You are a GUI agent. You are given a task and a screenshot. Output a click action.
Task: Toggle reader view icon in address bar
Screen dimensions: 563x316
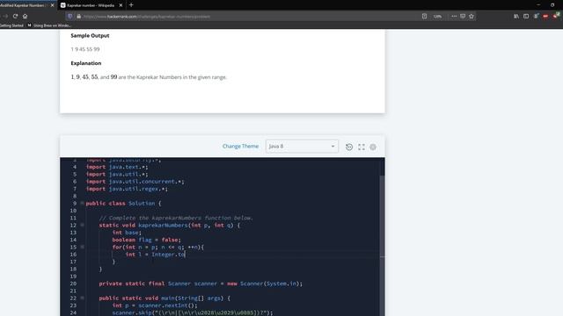[424, 16]
